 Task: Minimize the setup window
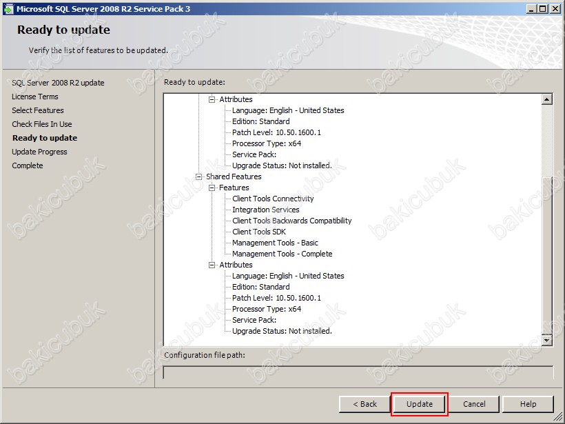531,9
